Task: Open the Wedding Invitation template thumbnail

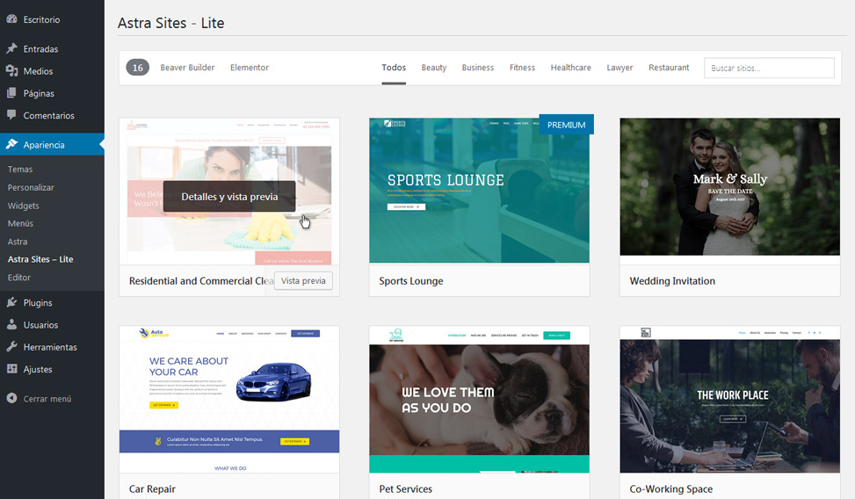Action: (x=729, y=187)
